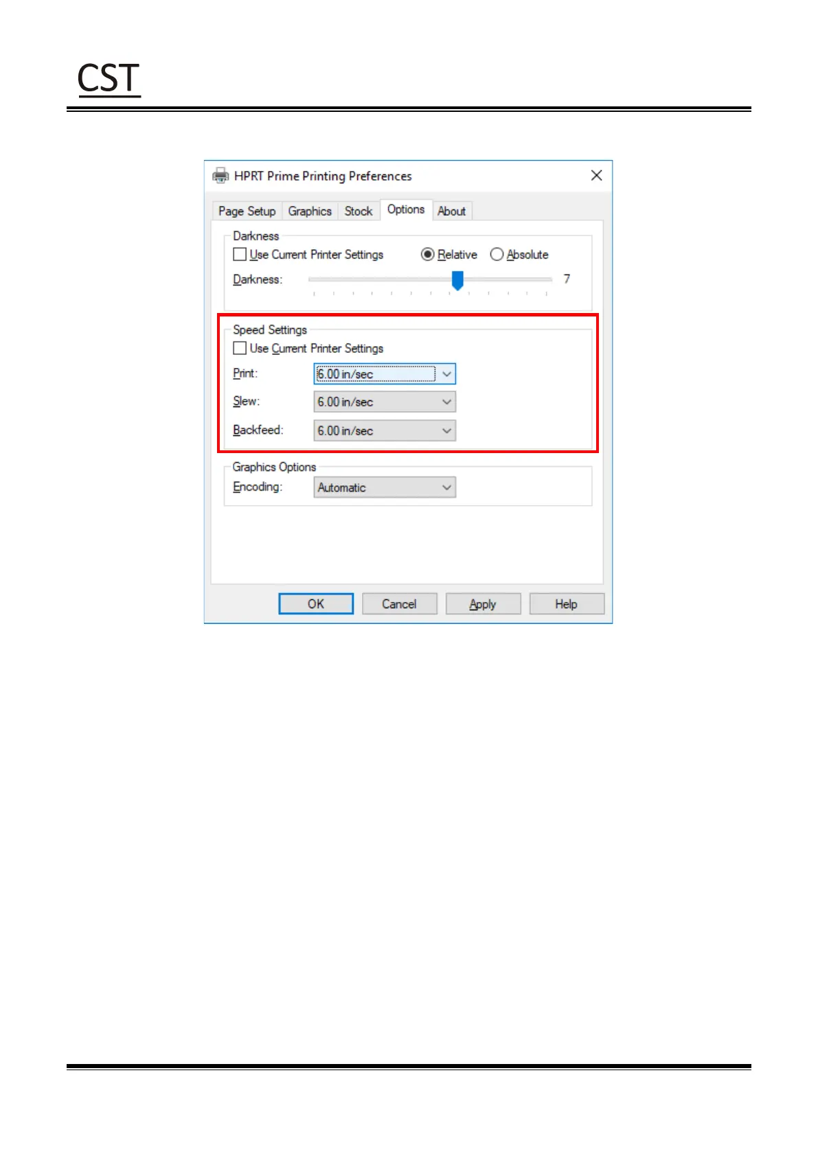Show the About tab
The width and height of the screenshot is (818, 1156).
pos(452,211)
